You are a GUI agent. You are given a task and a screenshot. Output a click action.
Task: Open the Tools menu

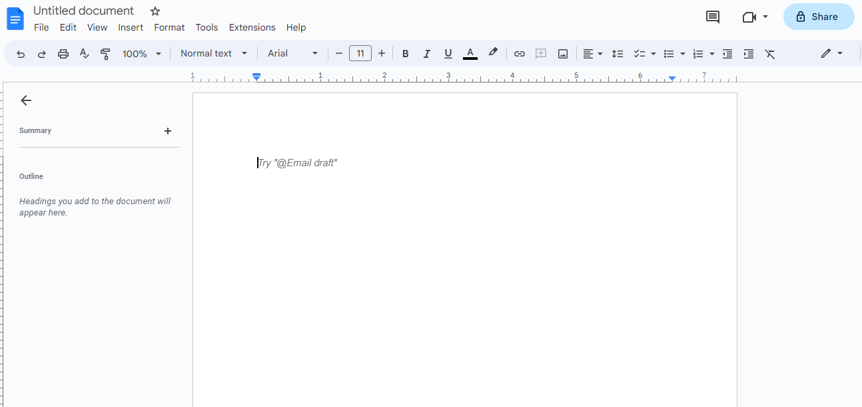point(207,27)
